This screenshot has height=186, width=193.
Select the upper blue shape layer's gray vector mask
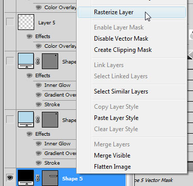50,61
